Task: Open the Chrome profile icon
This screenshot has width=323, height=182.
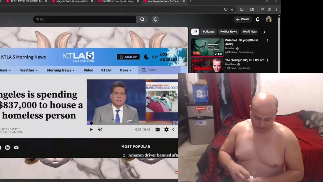Action: (269, 9)
